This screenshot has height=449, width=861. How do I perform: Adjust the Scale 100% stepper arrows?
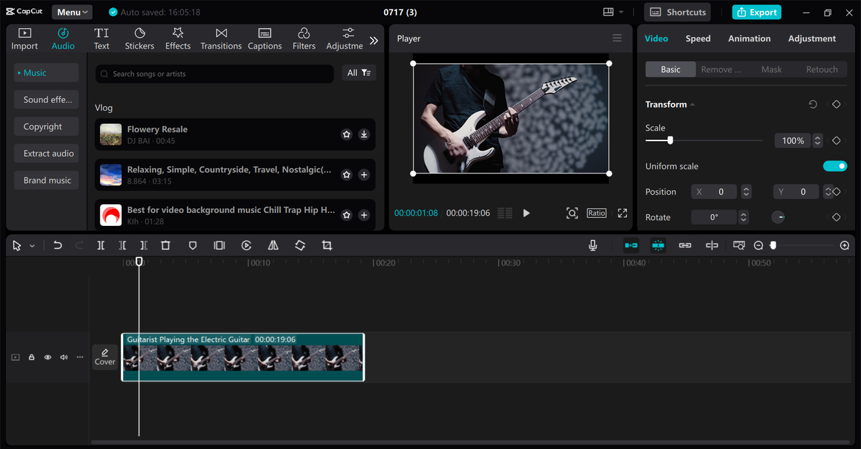pyautogui.click(x=817, y=140)
